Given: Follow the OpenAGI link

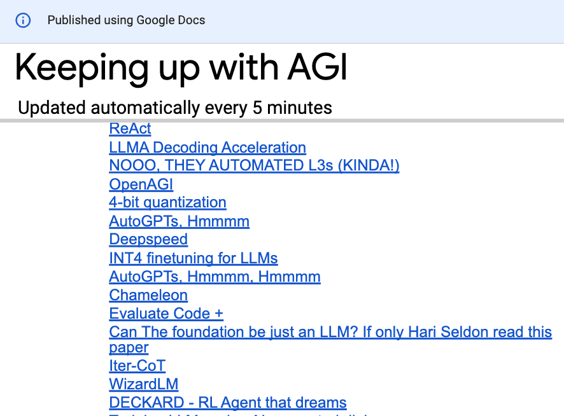Looking at the screenshot, I should point(141,184).
